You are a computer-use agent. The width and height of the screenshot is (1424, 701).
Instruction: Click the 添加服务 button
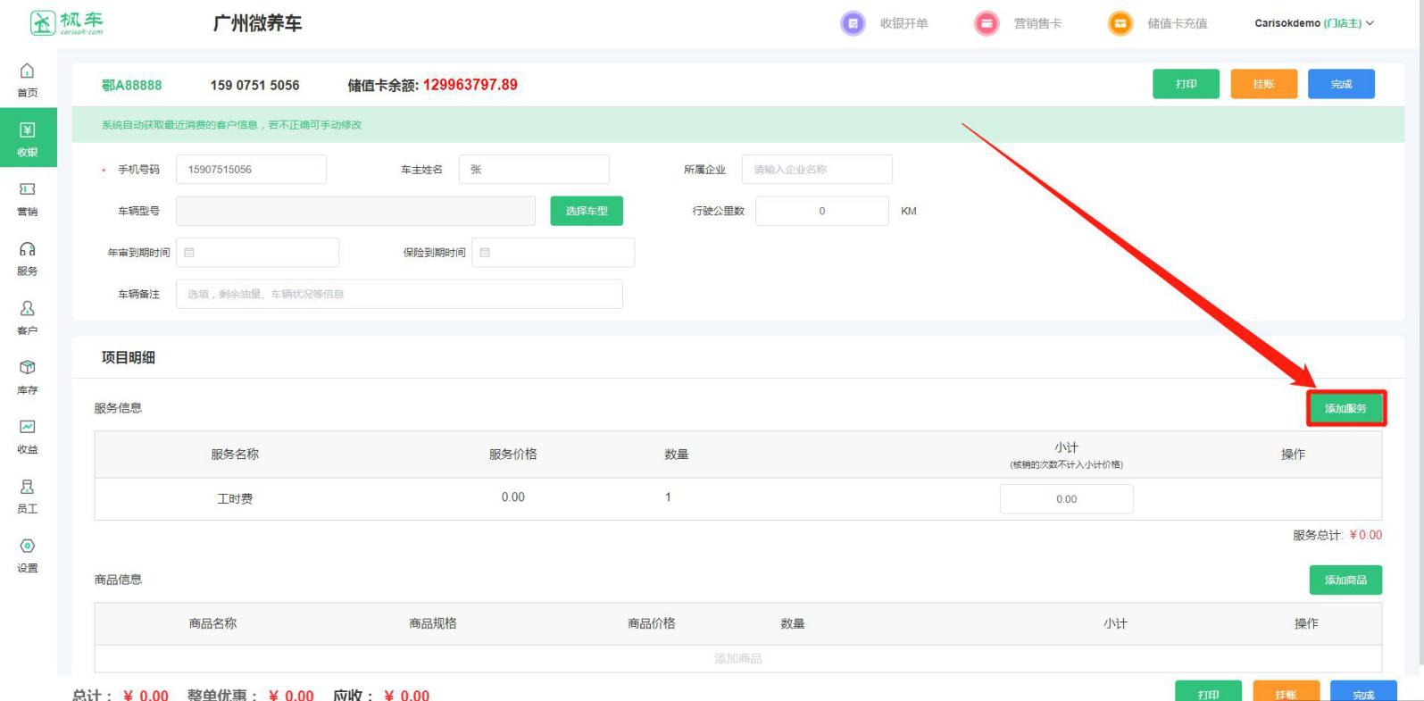[x=1345, y=408]
